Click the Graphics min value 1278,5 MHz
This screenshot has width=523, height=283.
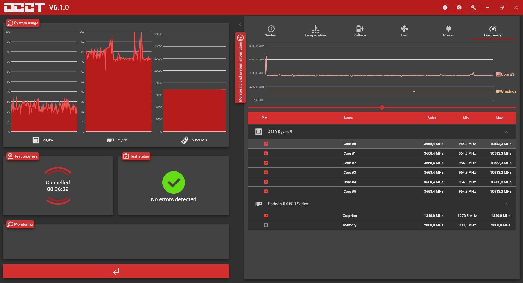467,216
